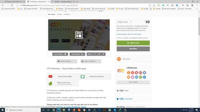200x112 pixels.
Task: Switch to the Comments tab
Action: (x=67, y=14)
